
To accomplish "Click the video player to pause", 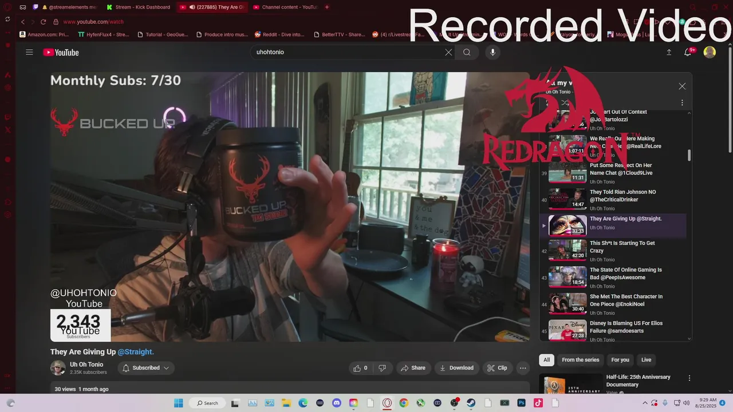I will (x=290, y=207).
